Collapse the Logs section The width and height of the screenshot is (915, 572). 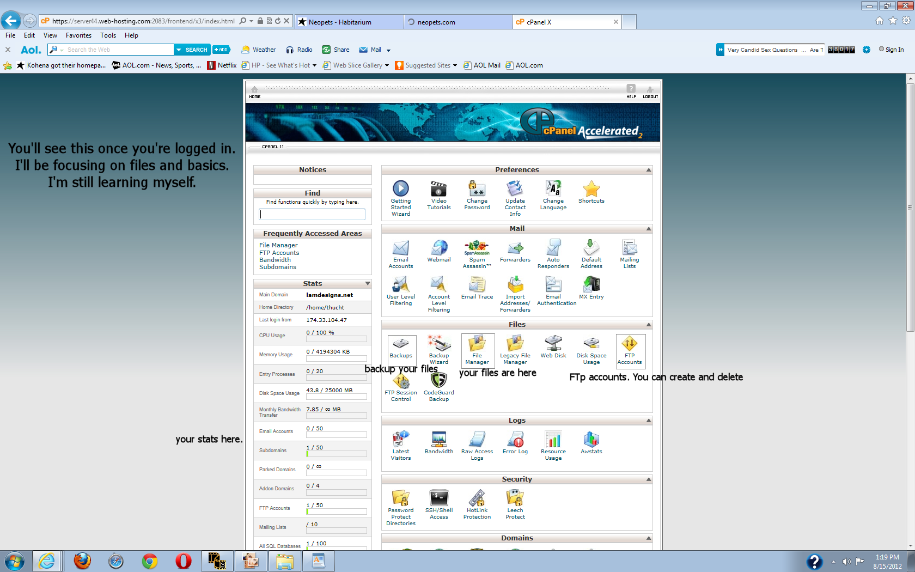coord(649,421)
